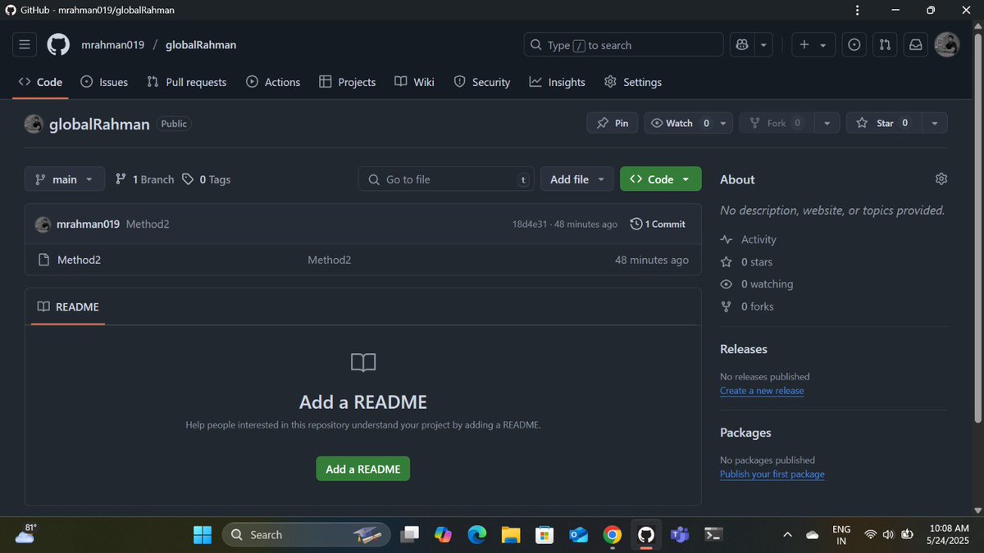Follow Create a new release link
This screenshot has height=553, width=984.
point(762,391)
